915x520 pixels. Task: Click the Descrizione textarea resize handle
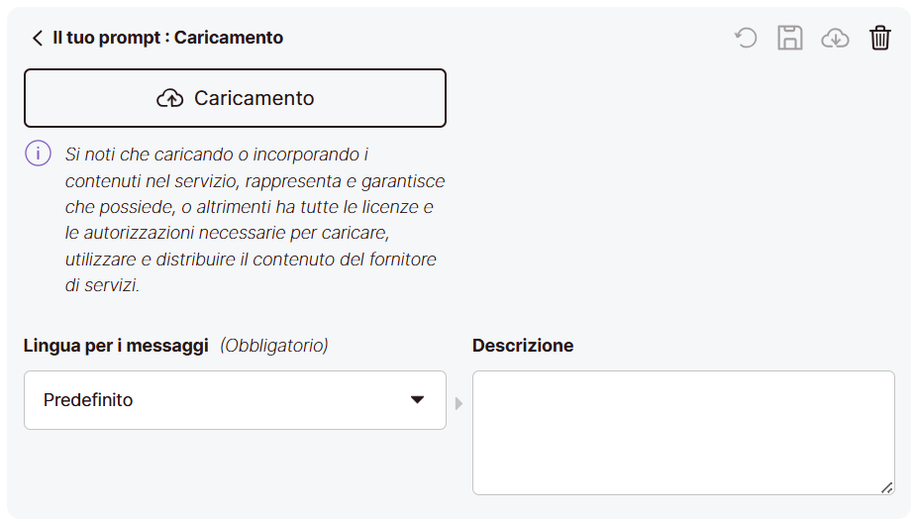886,486
